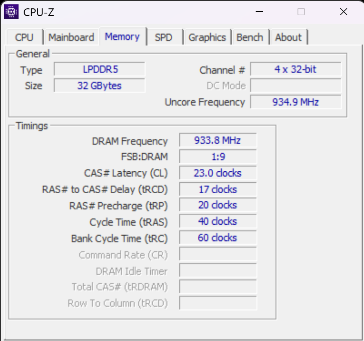Click the 'DRAM Frequency' label
The image size is (364, 341).
pos(130,141)
